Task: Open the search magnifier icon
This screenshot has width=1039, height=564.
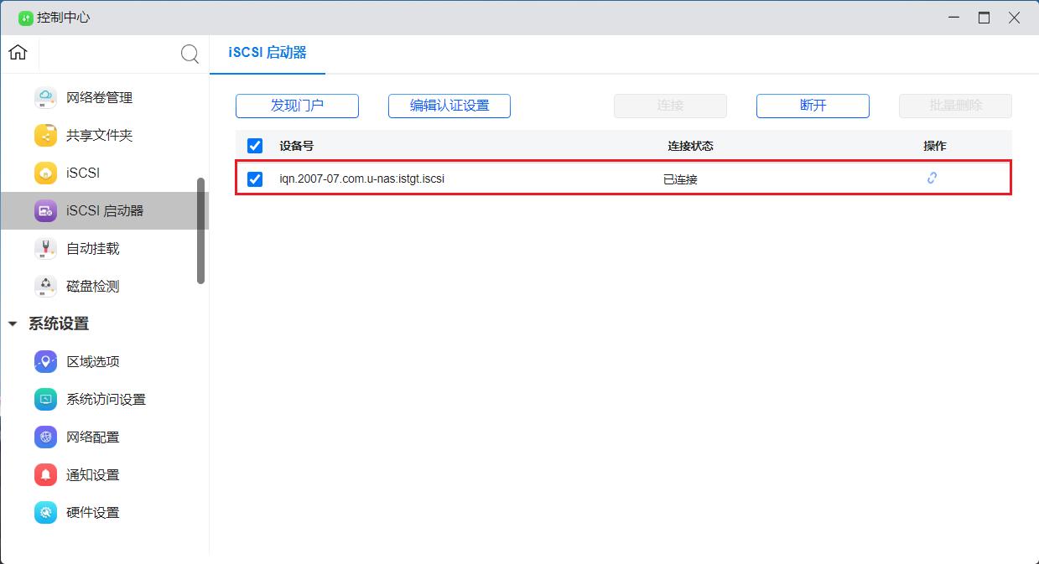Action: click(x=190, y=54)
